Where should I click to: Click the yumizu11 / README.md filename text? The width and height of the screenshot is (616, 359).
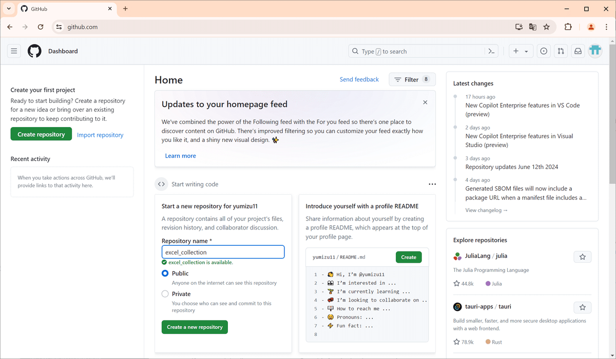tap(339, 257)
